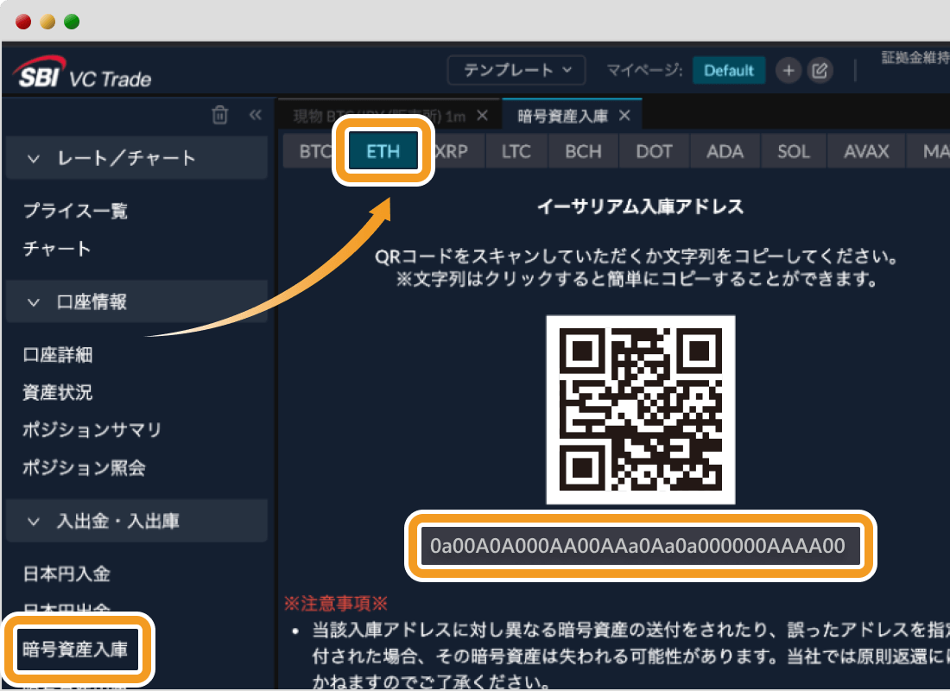Open 暗号資産入庫 in sidebar
950x691 pixels.
coord(77,650)
